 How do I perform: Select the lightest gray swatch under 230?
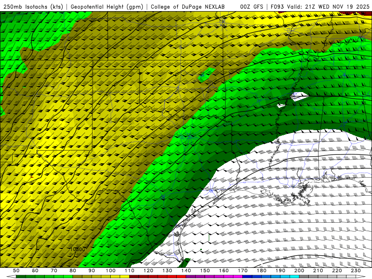pyautogui.click(x=351, y=277)
